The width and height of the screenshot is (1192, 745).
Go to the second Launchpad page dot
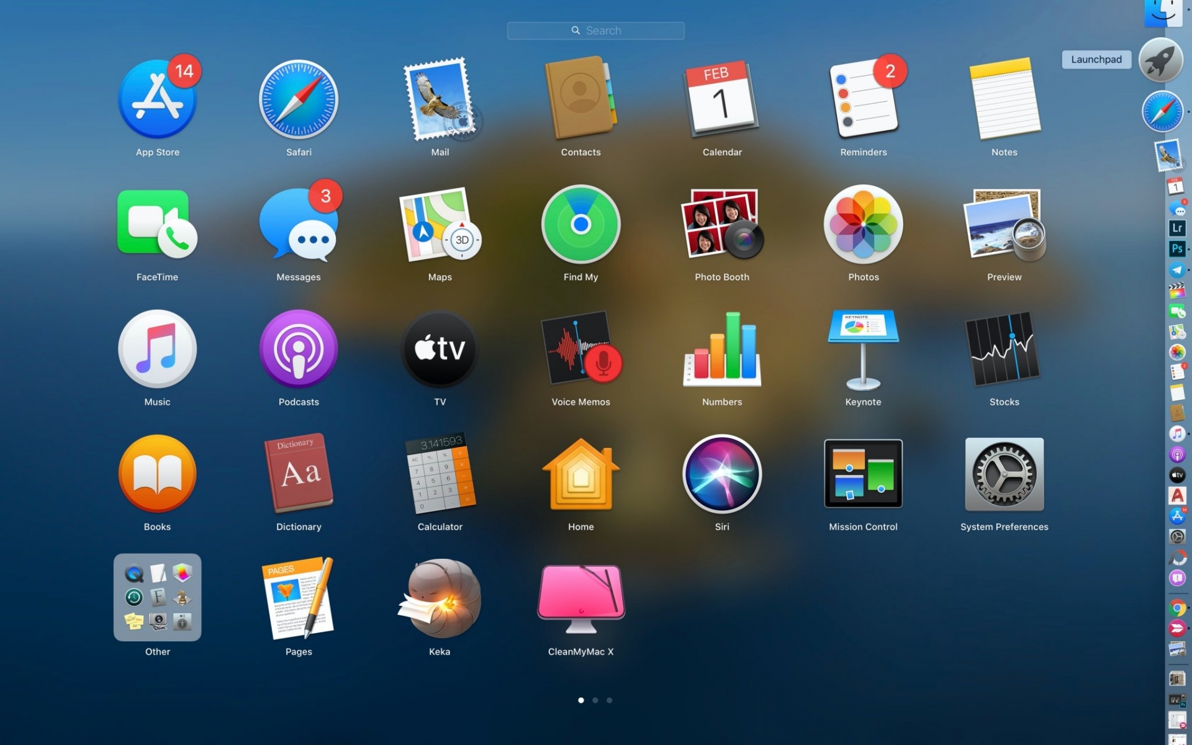(595, 700)
